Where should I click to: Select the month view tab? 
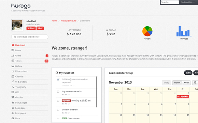(x=177, y=83)
